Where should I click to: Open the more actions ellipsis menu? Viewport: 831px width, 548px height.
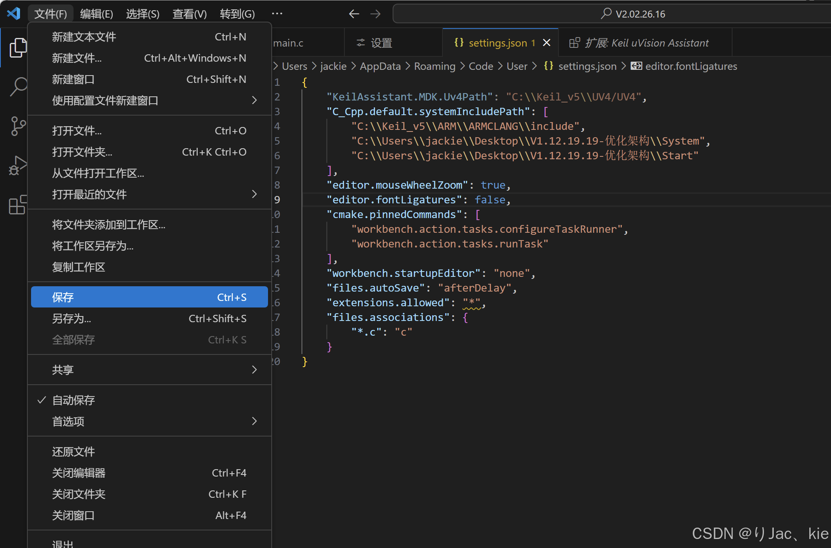coord(277,13)
